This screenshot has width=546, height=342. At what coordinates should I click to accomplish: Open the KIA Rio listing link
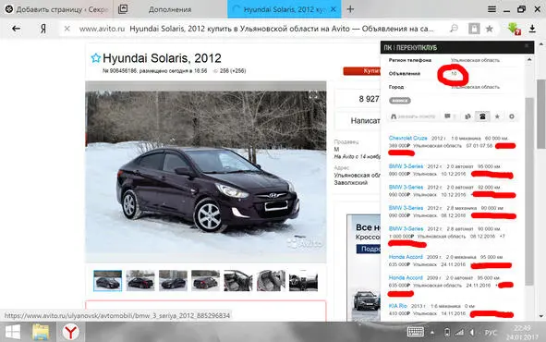click(x=397, y=306)
